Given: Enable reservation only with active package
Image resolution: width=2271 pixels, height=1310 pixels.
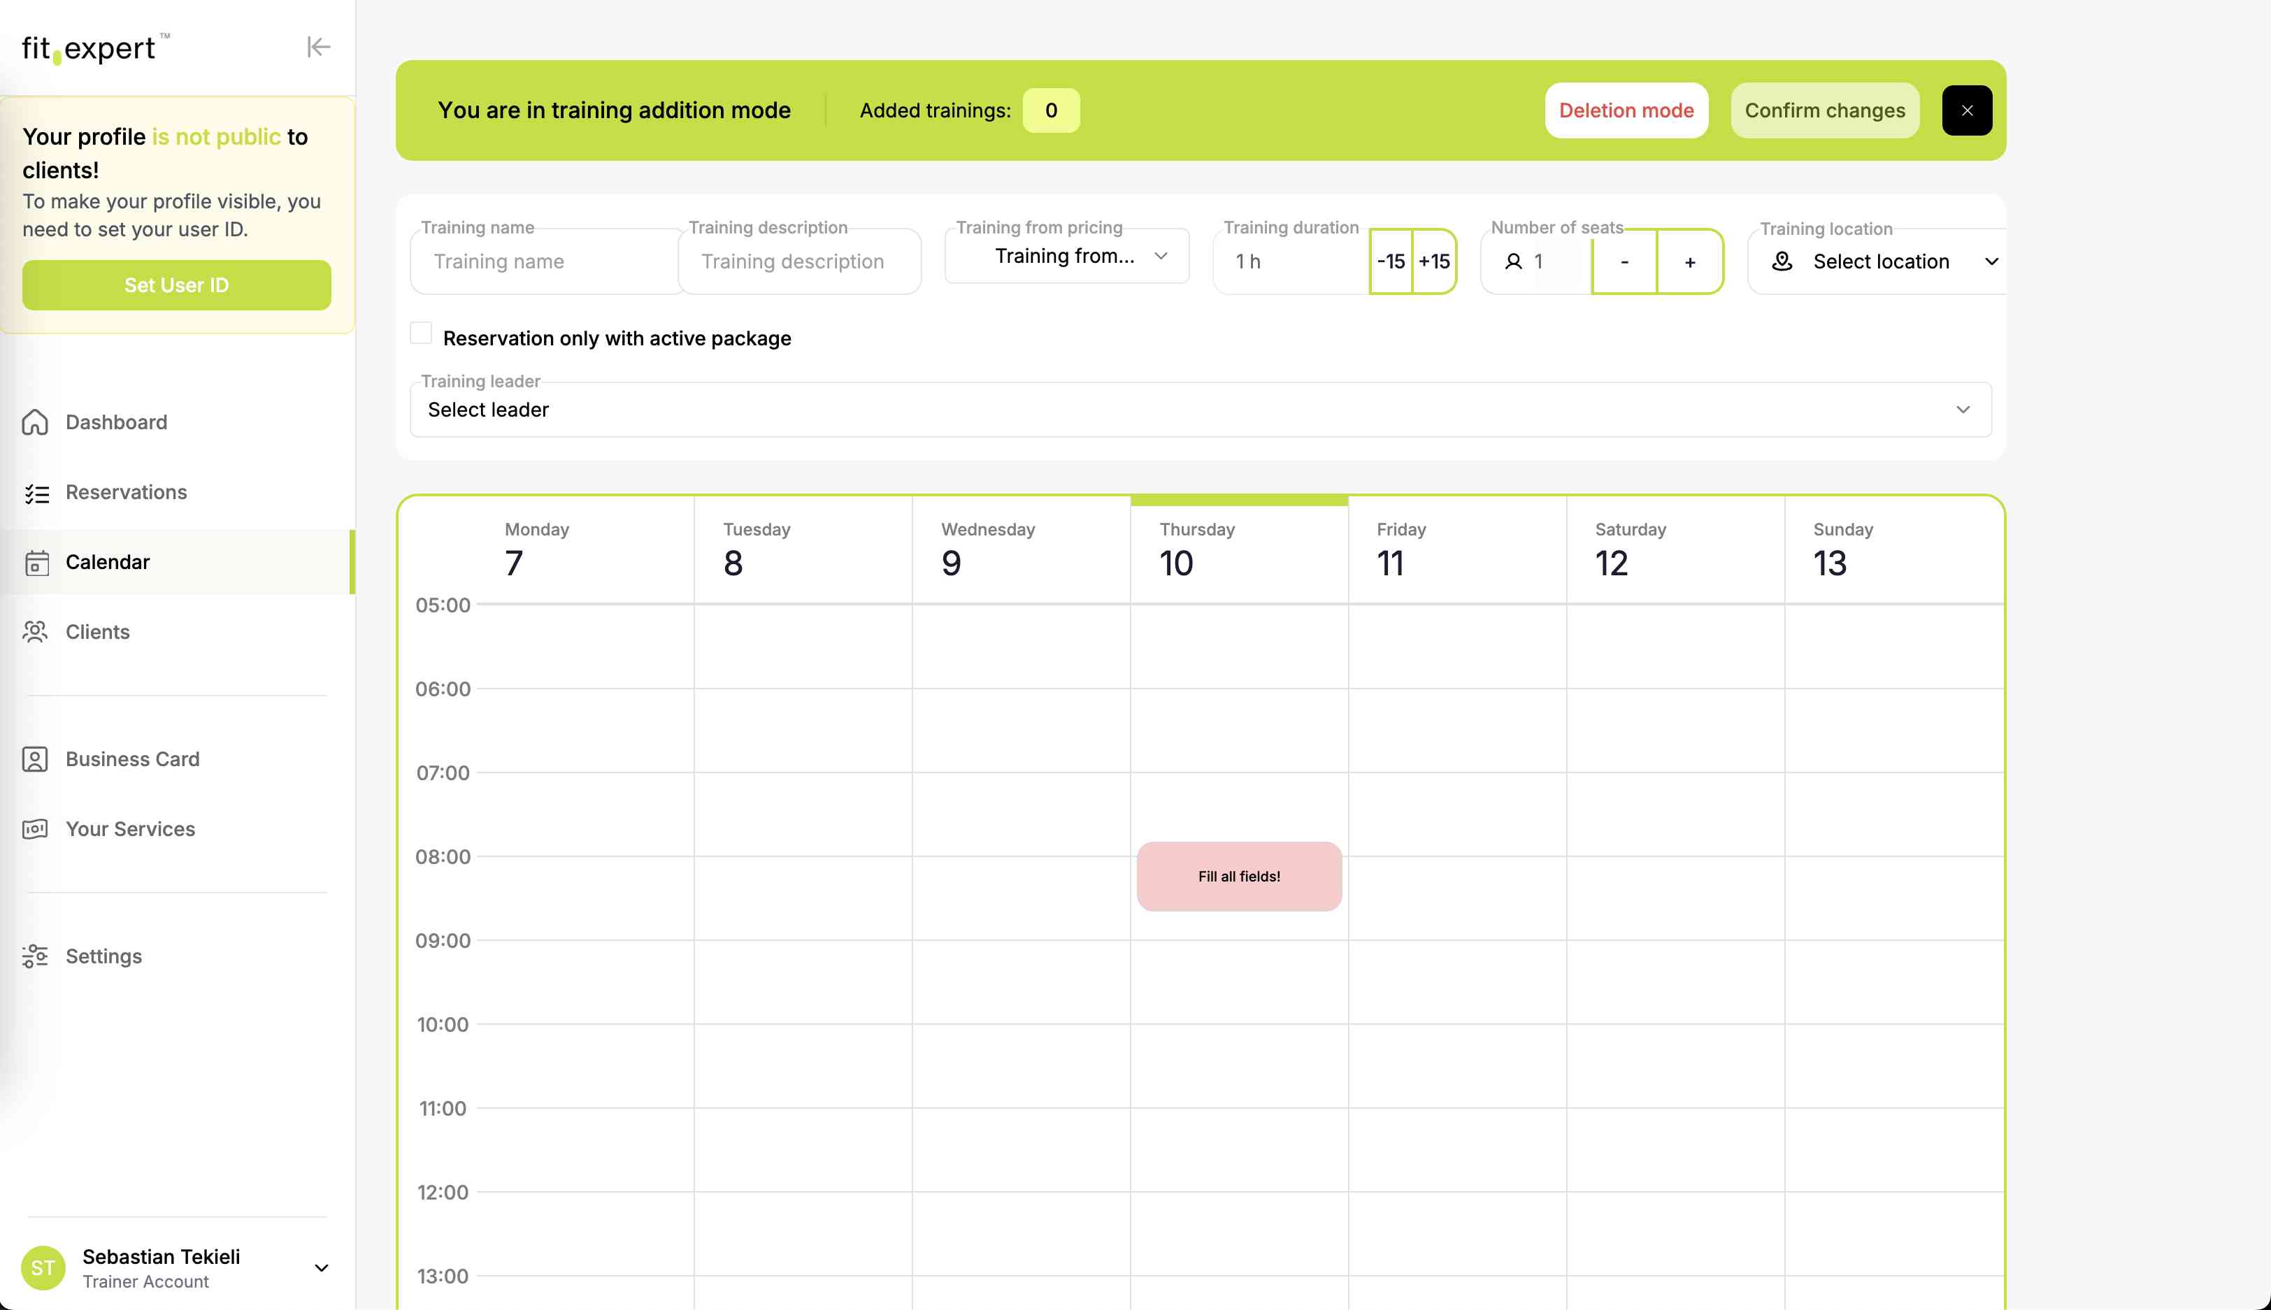Looking at the screenshot, I should pyautogui.click(x=420, y=334).
